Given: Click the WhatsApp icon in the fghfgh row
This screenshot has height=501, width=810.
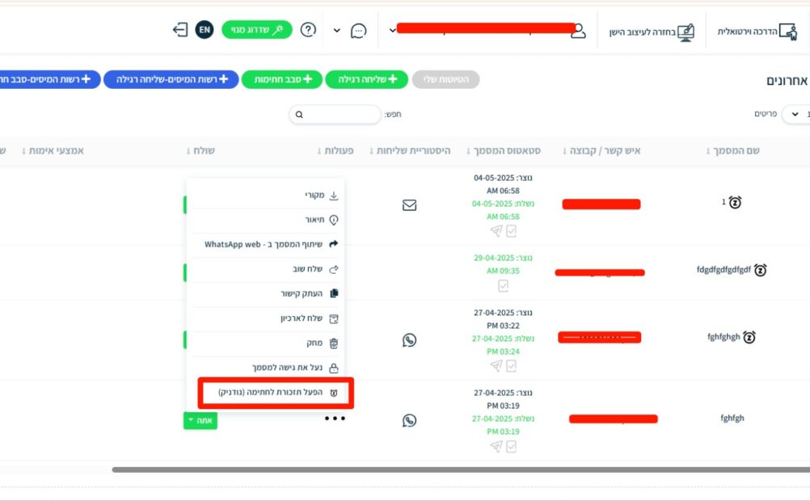Looking at the screenshot, I should [409, 420].
